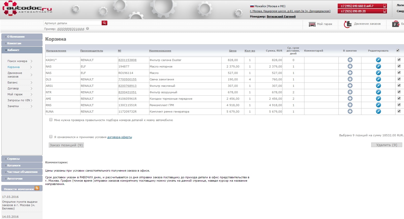Add RO196114 Масло row to notes
This screenshot has width=404, height=219.
pos(350,73)
